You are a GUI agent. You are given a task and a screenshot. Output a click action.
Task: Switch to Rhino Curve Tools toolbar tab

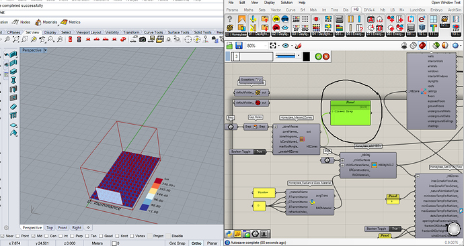pos(153,32)
